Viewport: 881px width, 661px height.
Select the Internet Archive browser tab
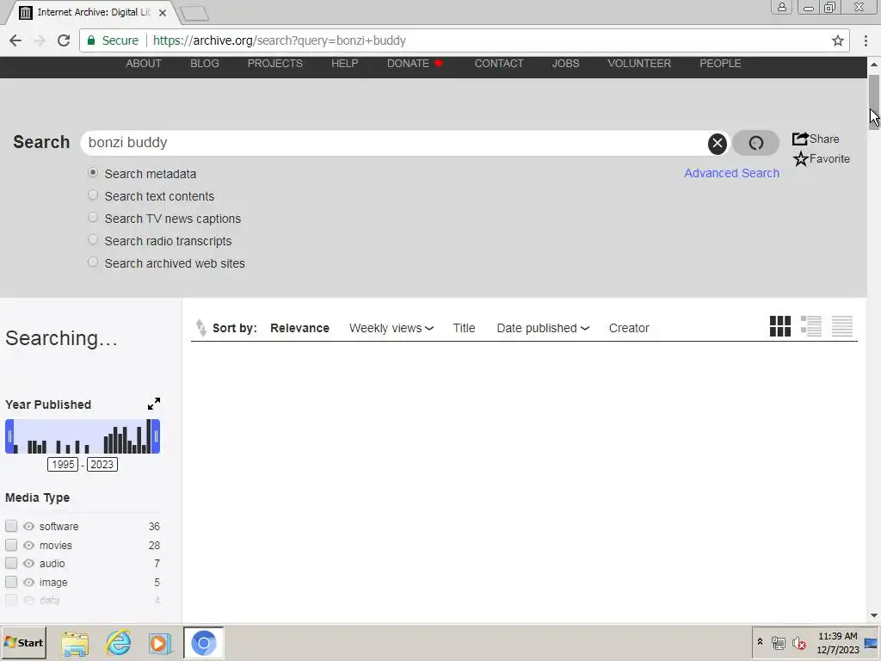(x=93, y=12)
